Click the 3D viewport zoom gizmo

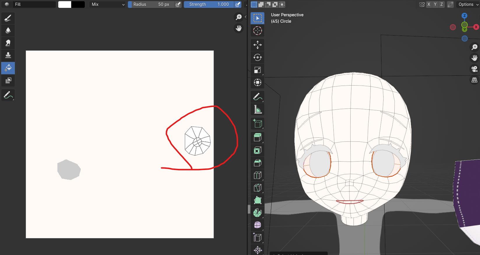(474, 47)
